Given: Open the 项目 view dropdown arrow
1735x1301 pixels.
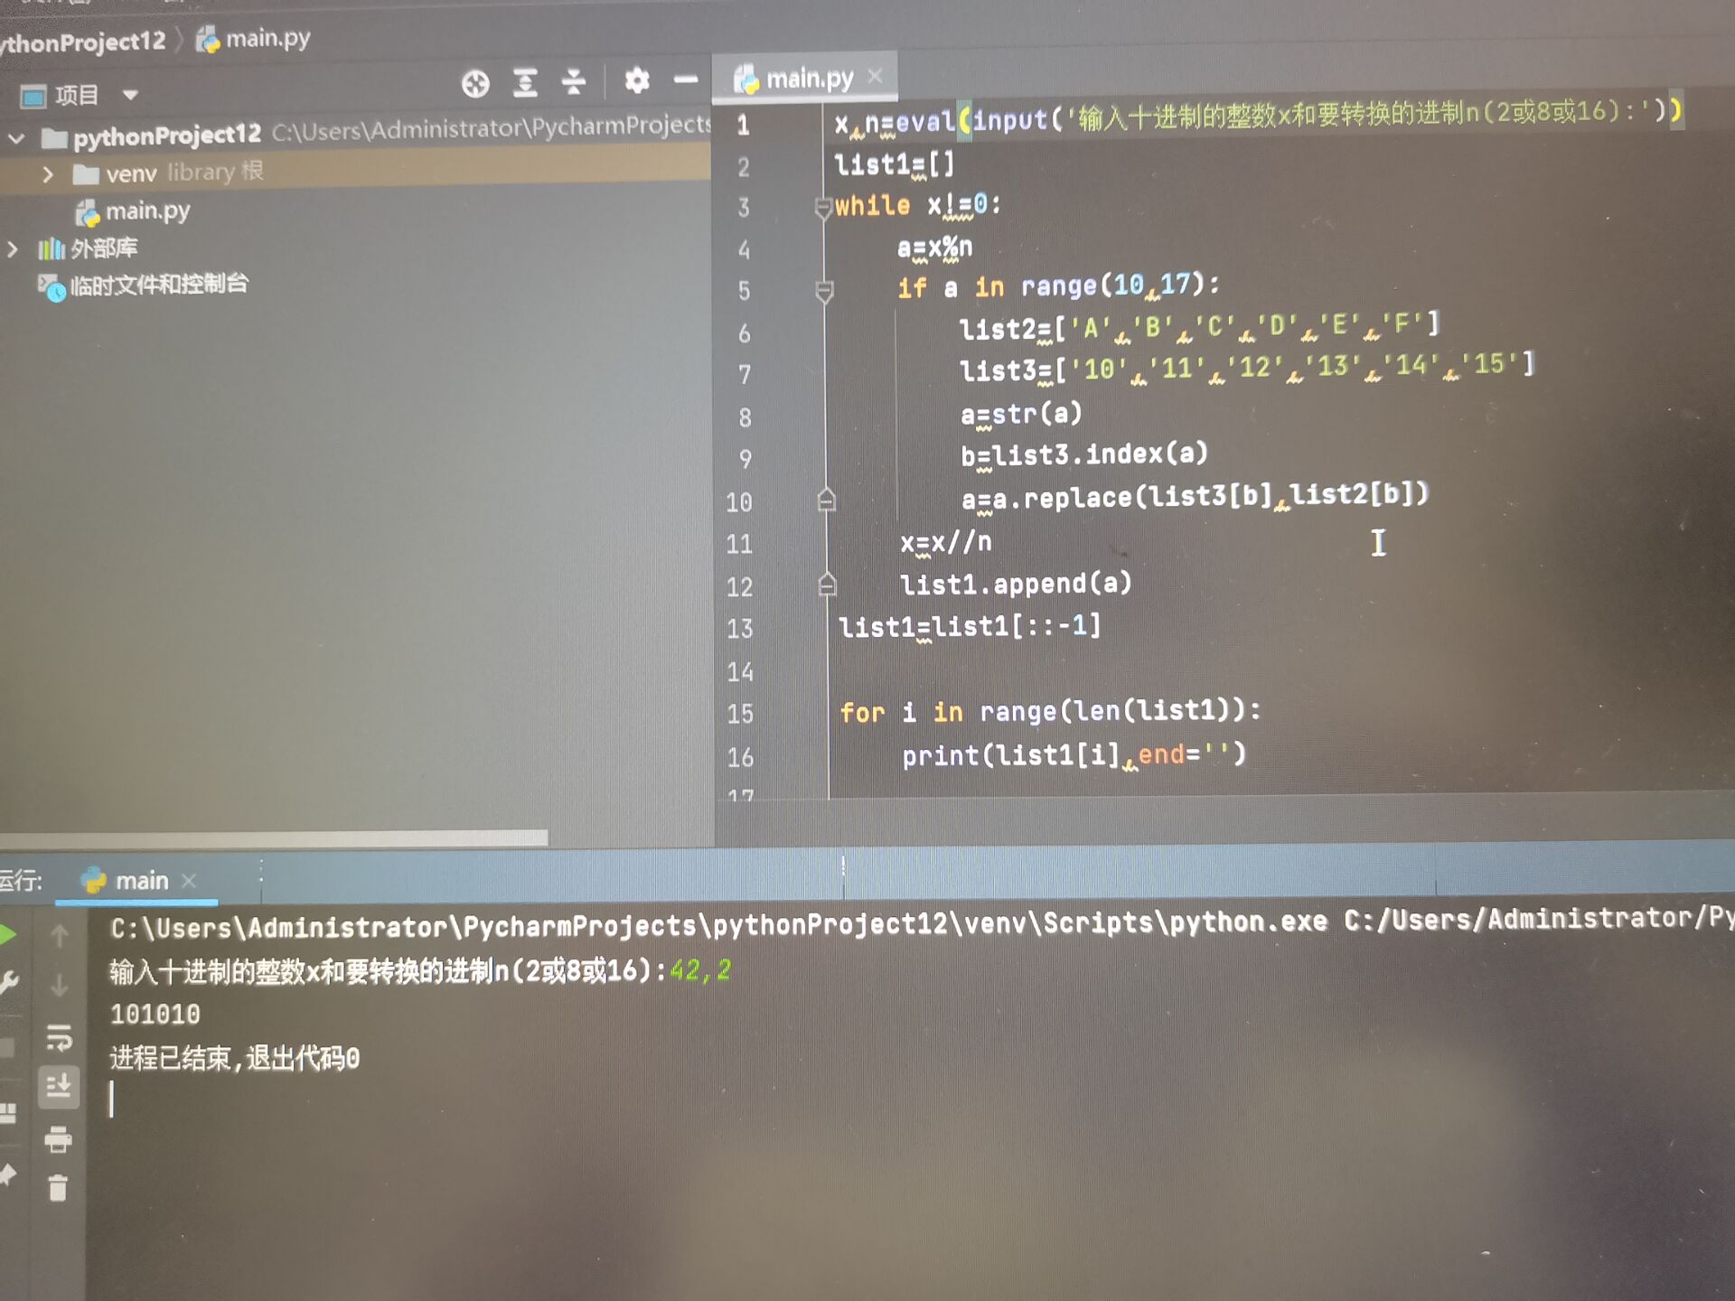Looking at the screenshot, I should (131, 94).
